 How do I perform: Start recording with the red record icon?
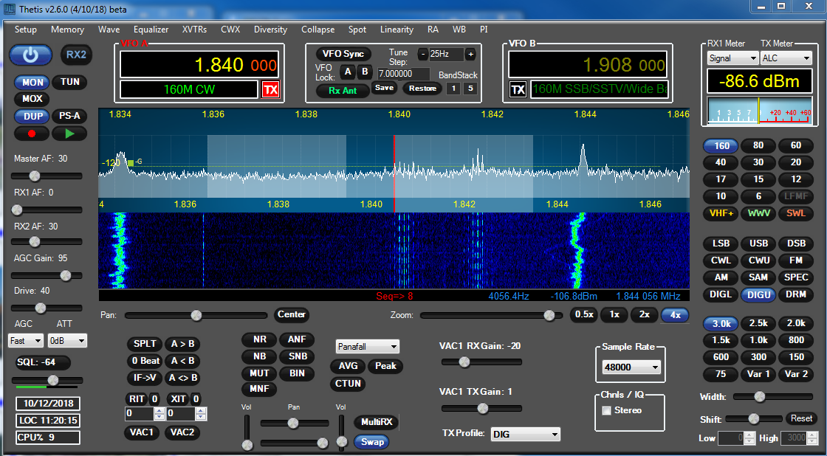31,133
